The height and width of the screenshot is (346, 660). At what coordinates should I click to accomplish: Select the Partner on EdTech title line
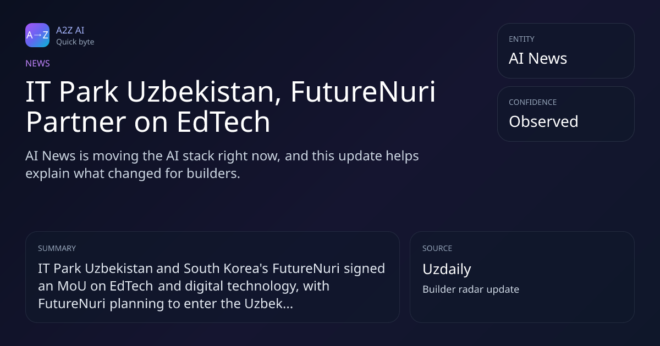(x=148, y=122)
